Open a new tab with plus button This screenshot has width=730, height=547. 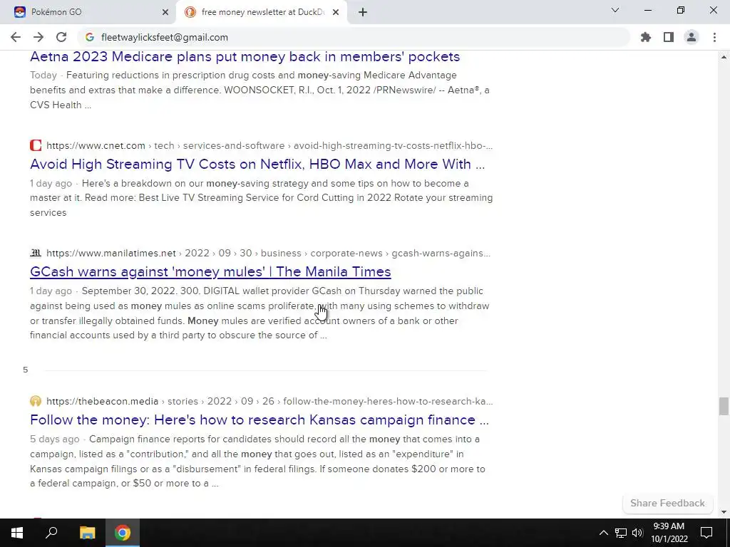pos(363,12)
